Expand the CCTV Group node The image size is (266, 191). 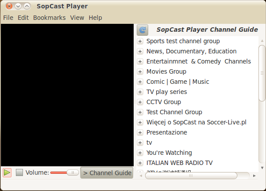[x=140, y=102]
